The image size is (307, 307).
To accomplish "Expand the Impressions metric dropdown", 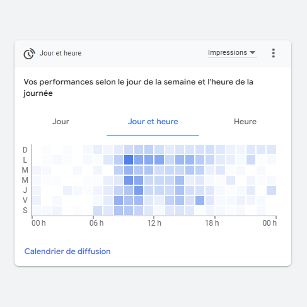I will click(232, 52).
